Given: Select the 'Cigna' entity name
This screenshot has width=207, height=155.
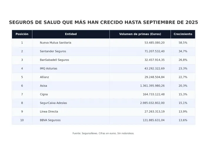Looking at the screenshot, I should [x=44, y=94].
